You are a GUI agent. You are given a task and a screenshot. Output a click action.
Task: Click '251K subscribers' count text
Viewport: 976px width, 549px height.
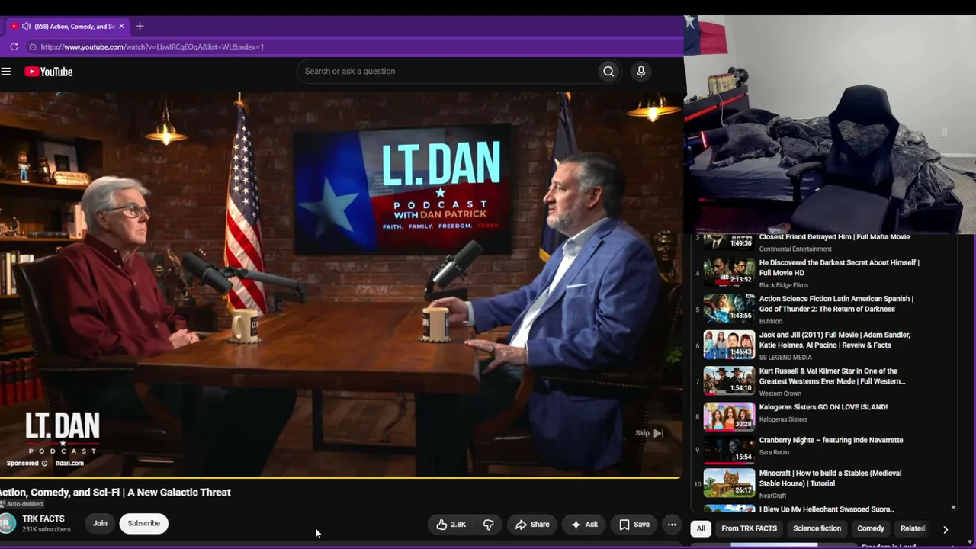coord(46,529)
